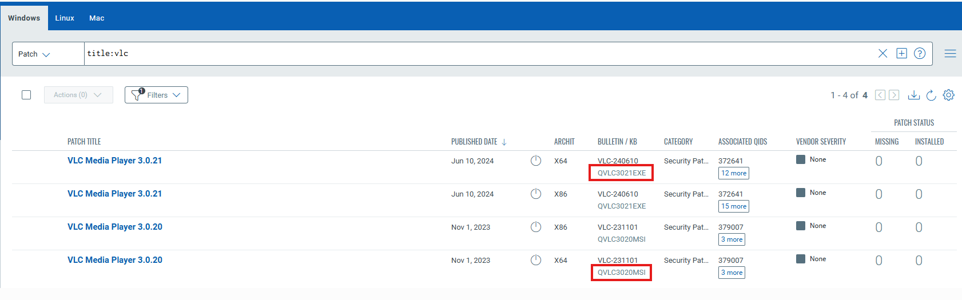Click the title:vlc search input field

point(479,54)
